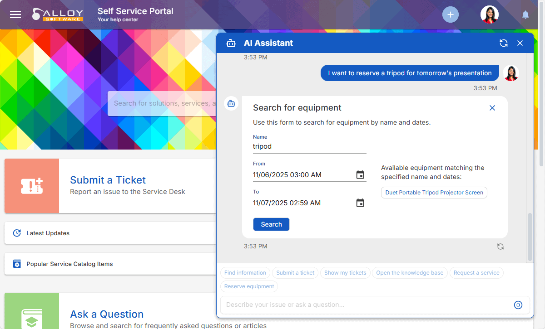Choose the Reserve equipment suggestion chip

(249, 286)
